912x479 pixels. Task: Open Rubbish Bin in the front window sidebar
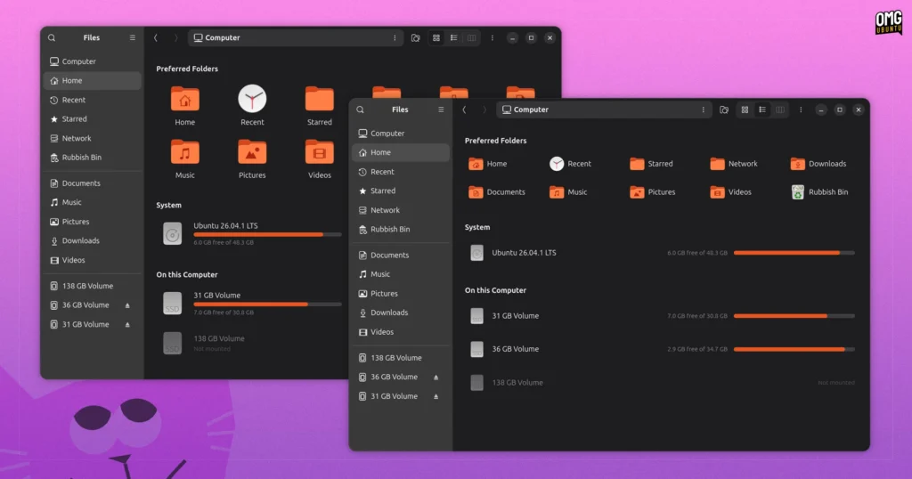(x=401, y=229)
